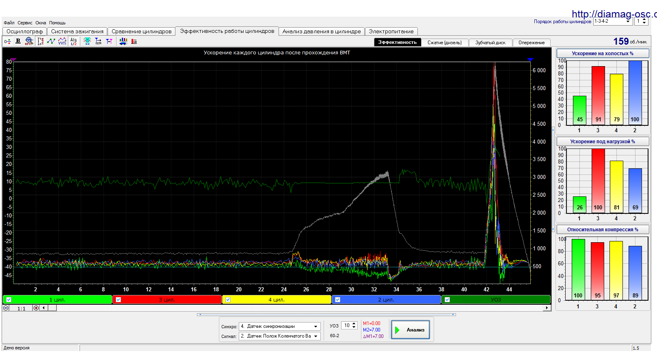Toggle the RPM scale 0-1 icon

coord(41,41)
